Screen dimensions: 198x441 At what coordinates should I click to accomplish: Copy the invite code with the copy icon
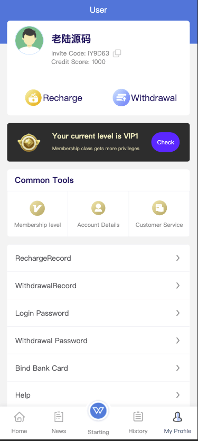[117, 53]
